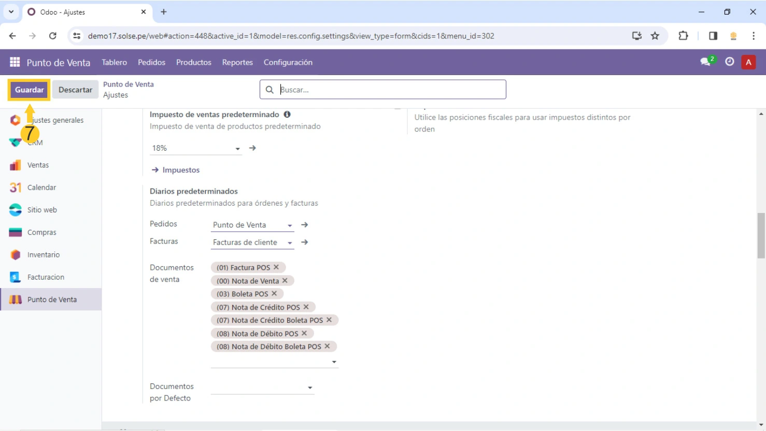Open the Configuración menu
The width and height of the screenshot is (766, 431).
point(288,62)
